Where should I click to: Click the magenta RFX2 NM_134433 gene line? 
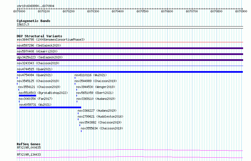pyautogui.click(x=130, y=157)
